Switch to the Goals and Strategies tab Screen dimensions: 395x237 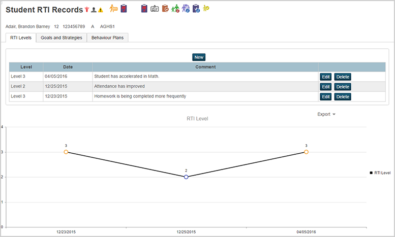click(x=62, y=38)
